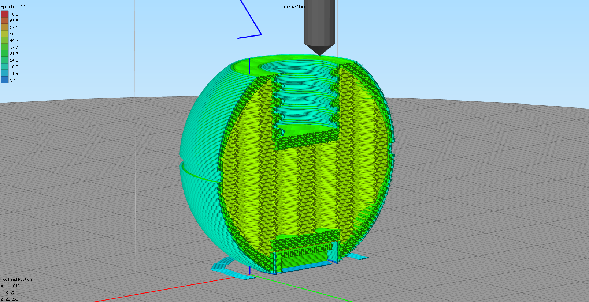Viewport: 589px width, 302px height.
Task: Select the 18.3 speed legend color swatch
Action: tap(5, 67)
